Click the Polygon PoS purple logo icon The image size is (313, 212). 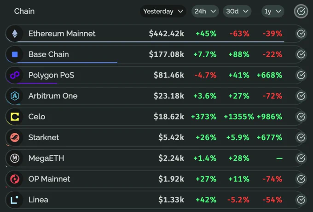tap(15, 75)
